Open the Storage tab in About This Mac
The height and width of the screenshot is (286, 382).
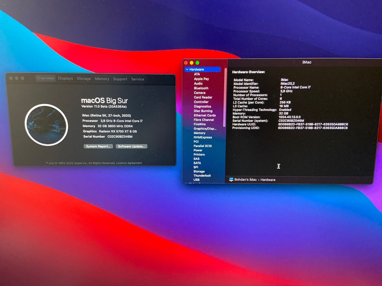pos(84,79)
